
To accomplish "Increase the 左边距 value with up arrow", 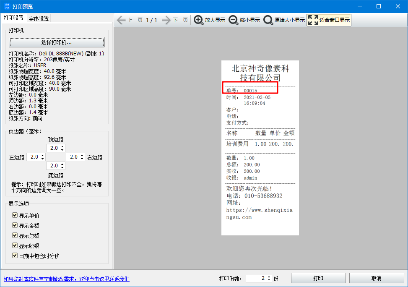I will pos(43,156).
